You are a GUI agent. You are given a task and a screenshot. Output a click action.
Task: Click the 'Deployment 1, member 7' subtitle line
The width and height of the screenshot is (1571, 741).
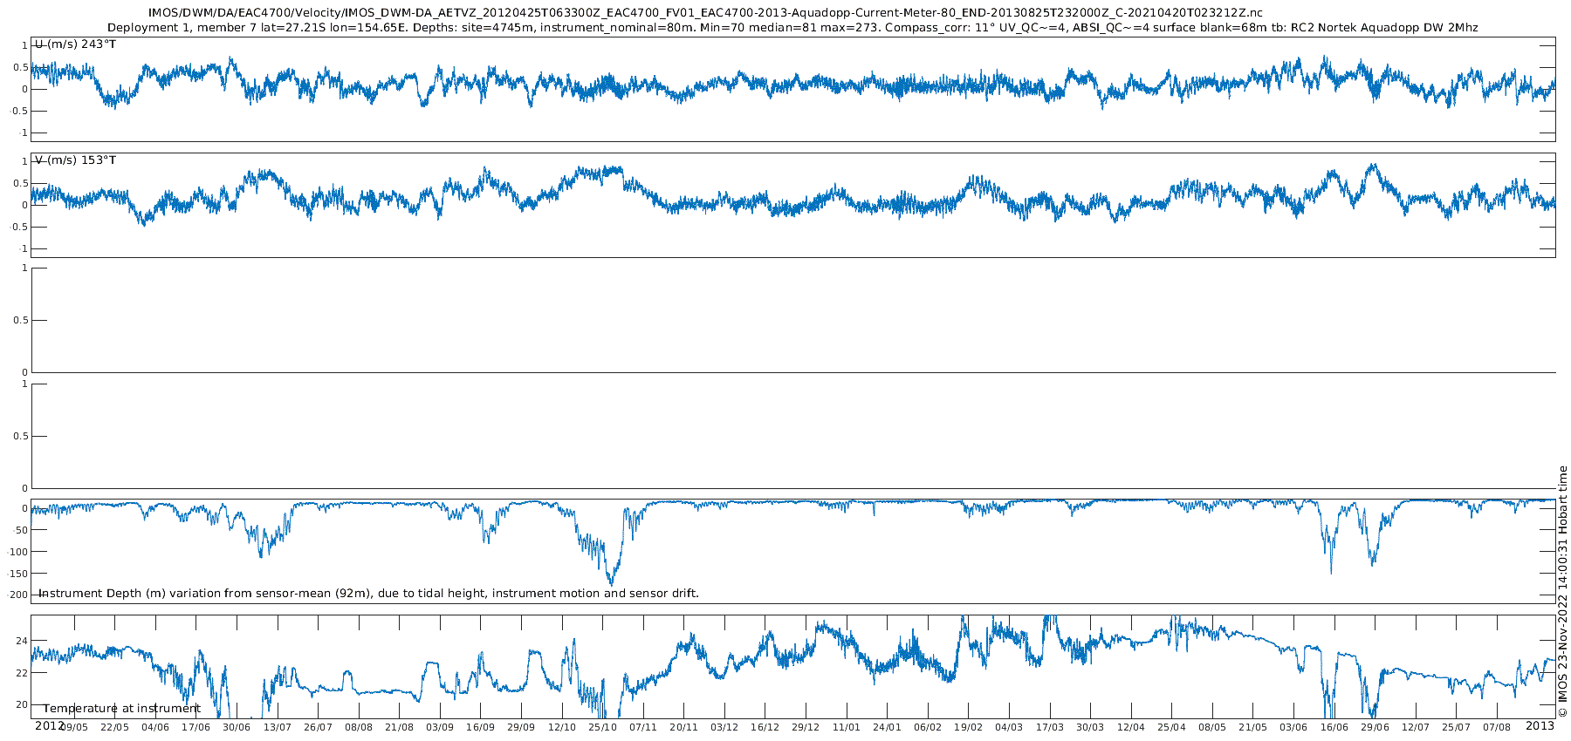click(x=792, y=28)
